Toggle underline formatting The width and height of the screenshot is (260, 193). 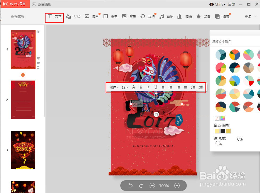coord(156,87)
